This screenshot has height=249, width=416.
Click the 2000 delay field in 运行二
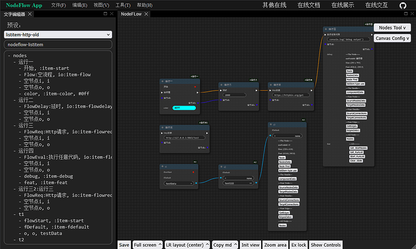coord(235,95)
